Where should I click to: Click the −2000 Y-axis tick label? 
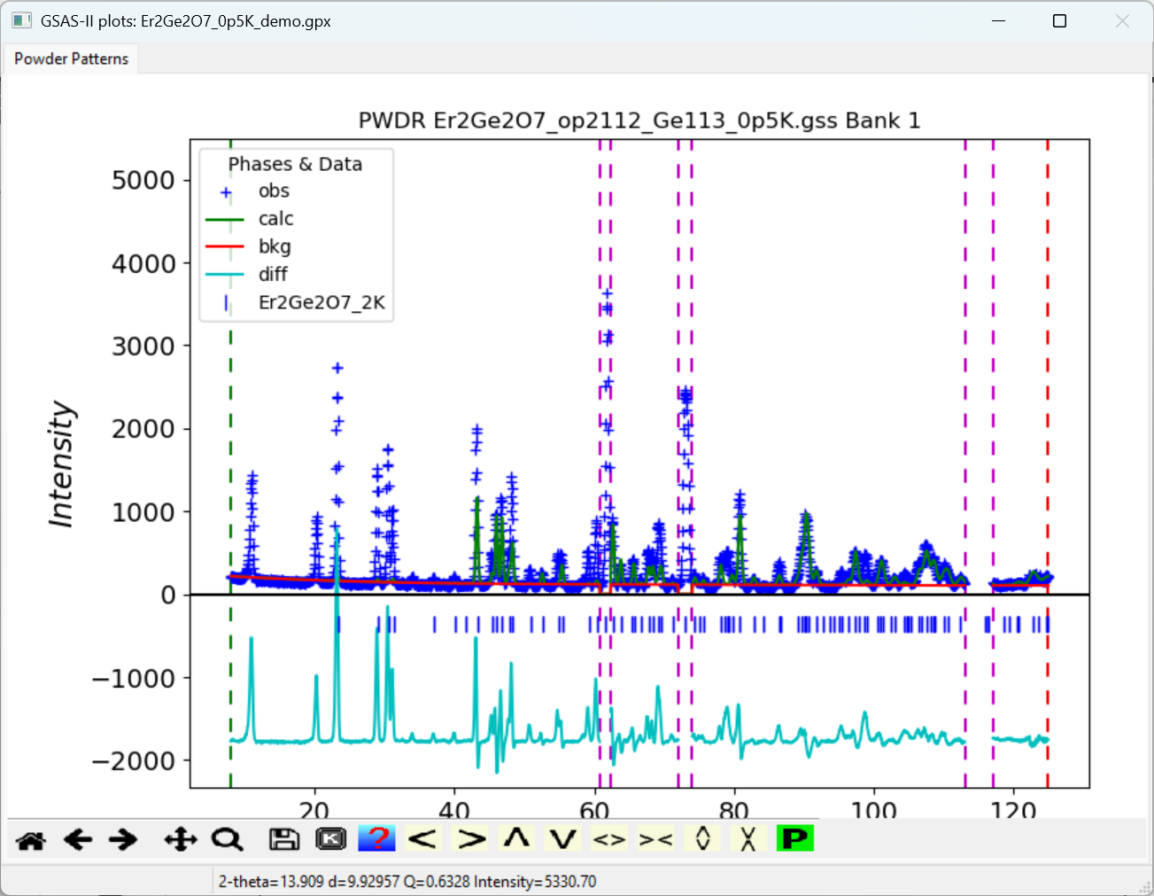[x=134, y=761]
